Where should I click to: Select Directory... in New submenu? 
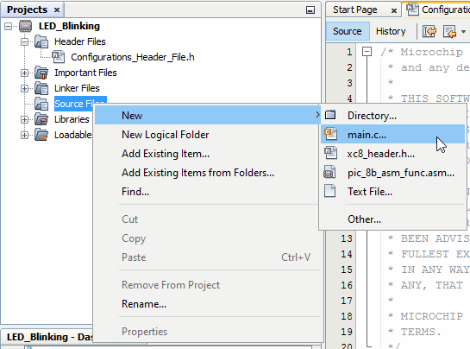(392, 116)
